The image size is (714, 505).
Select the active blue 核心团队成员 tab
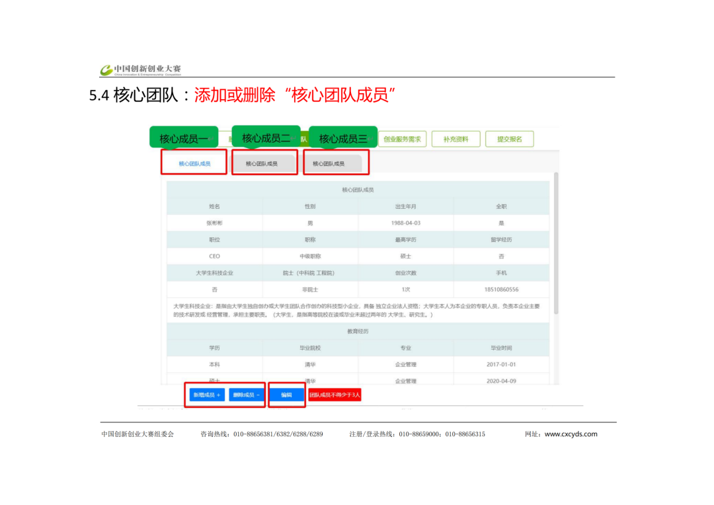pyautogui.click(x=194, y=163)
